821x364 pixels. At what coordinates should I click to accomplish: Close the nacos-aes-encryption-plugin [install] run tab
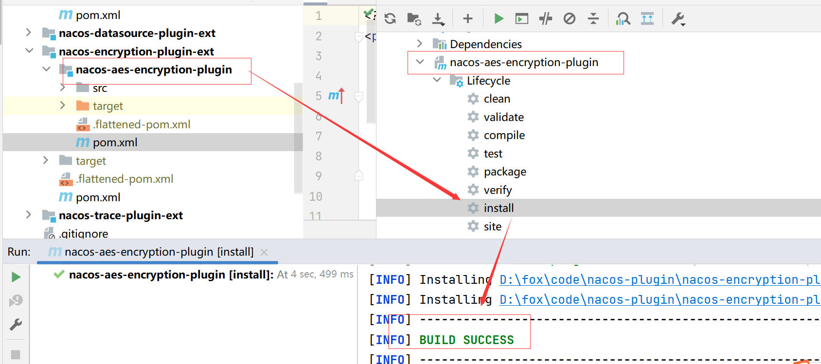coord(264,252)
